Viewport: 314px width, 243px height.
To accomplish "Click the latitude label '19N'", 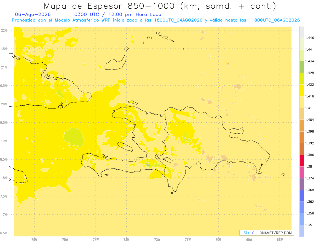I will (4, 141).
